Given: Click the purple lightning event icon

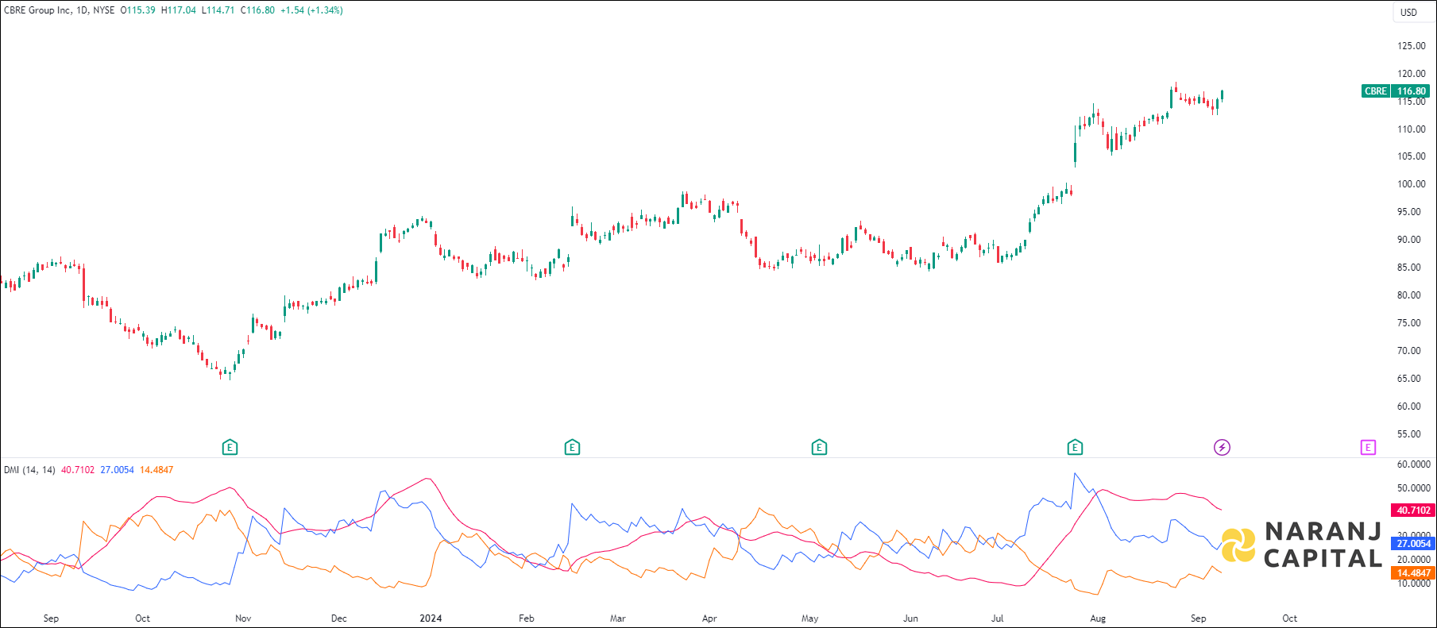Looking at the screenshot, I should (1222, 448).
